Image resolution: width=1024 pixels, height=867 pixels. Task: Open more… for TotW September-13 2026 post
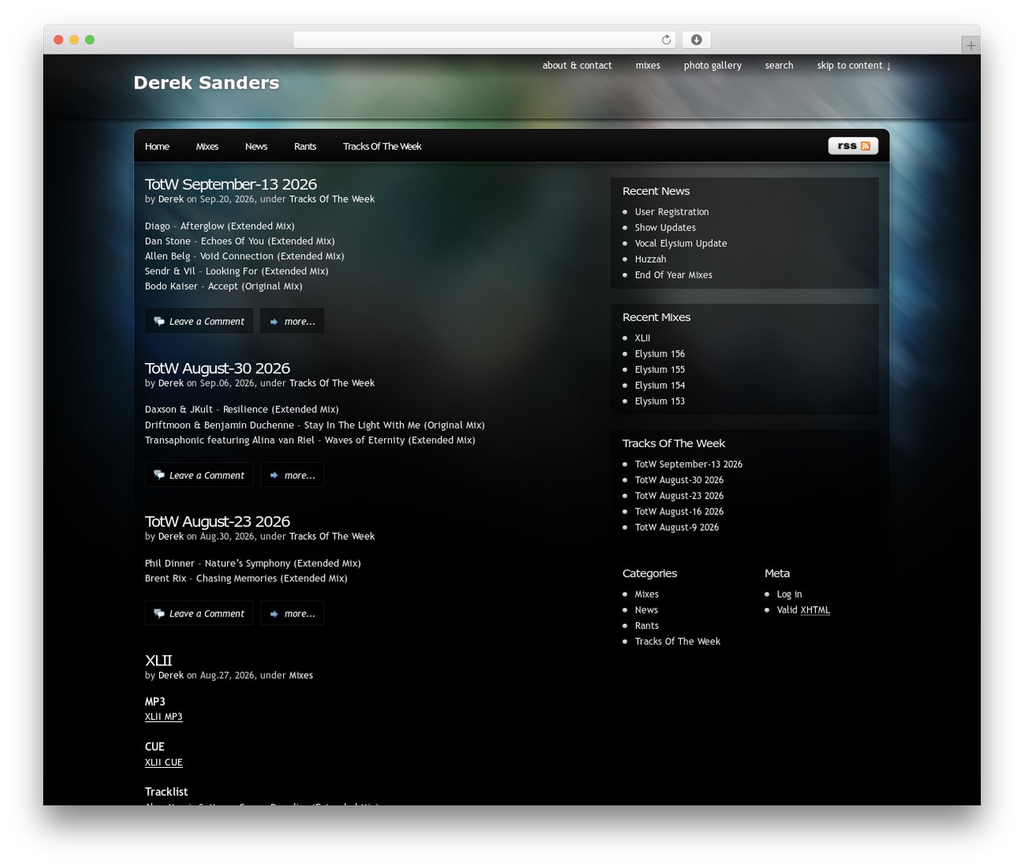(292, 321)
